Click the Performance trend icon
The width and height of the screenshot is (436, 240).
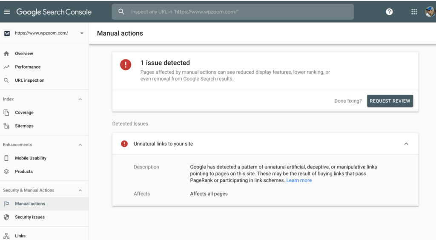(6, 67)
